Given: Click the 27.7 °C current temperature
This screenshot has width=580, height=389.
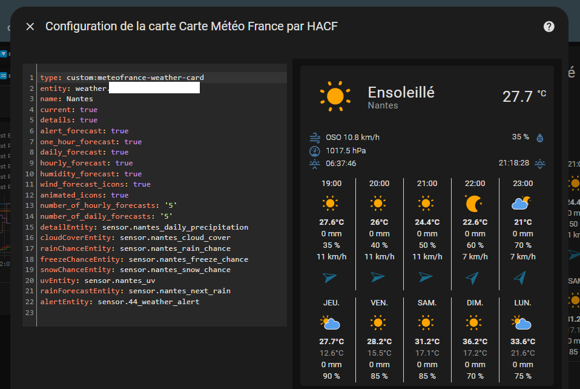Looking at the screenshot, I should 524,96.
